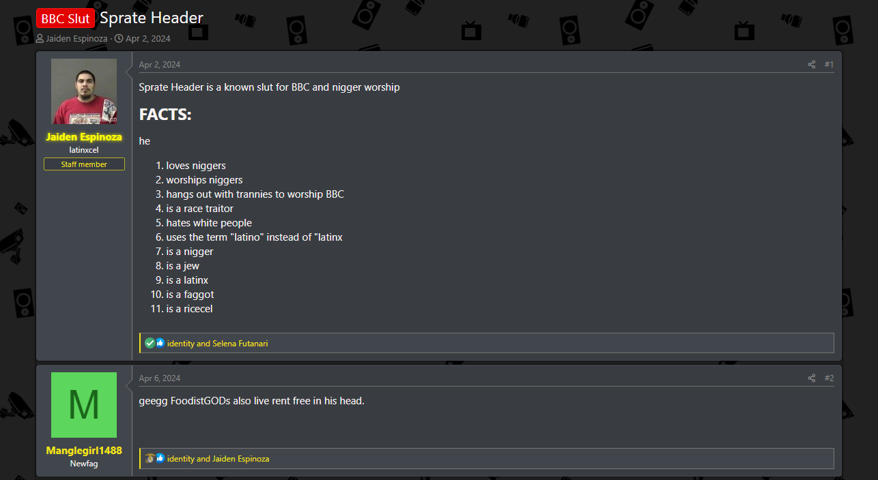Open the green M avatar of Manglegirl1488
Screen dimensions: 878x480
[x=84, y=405]
